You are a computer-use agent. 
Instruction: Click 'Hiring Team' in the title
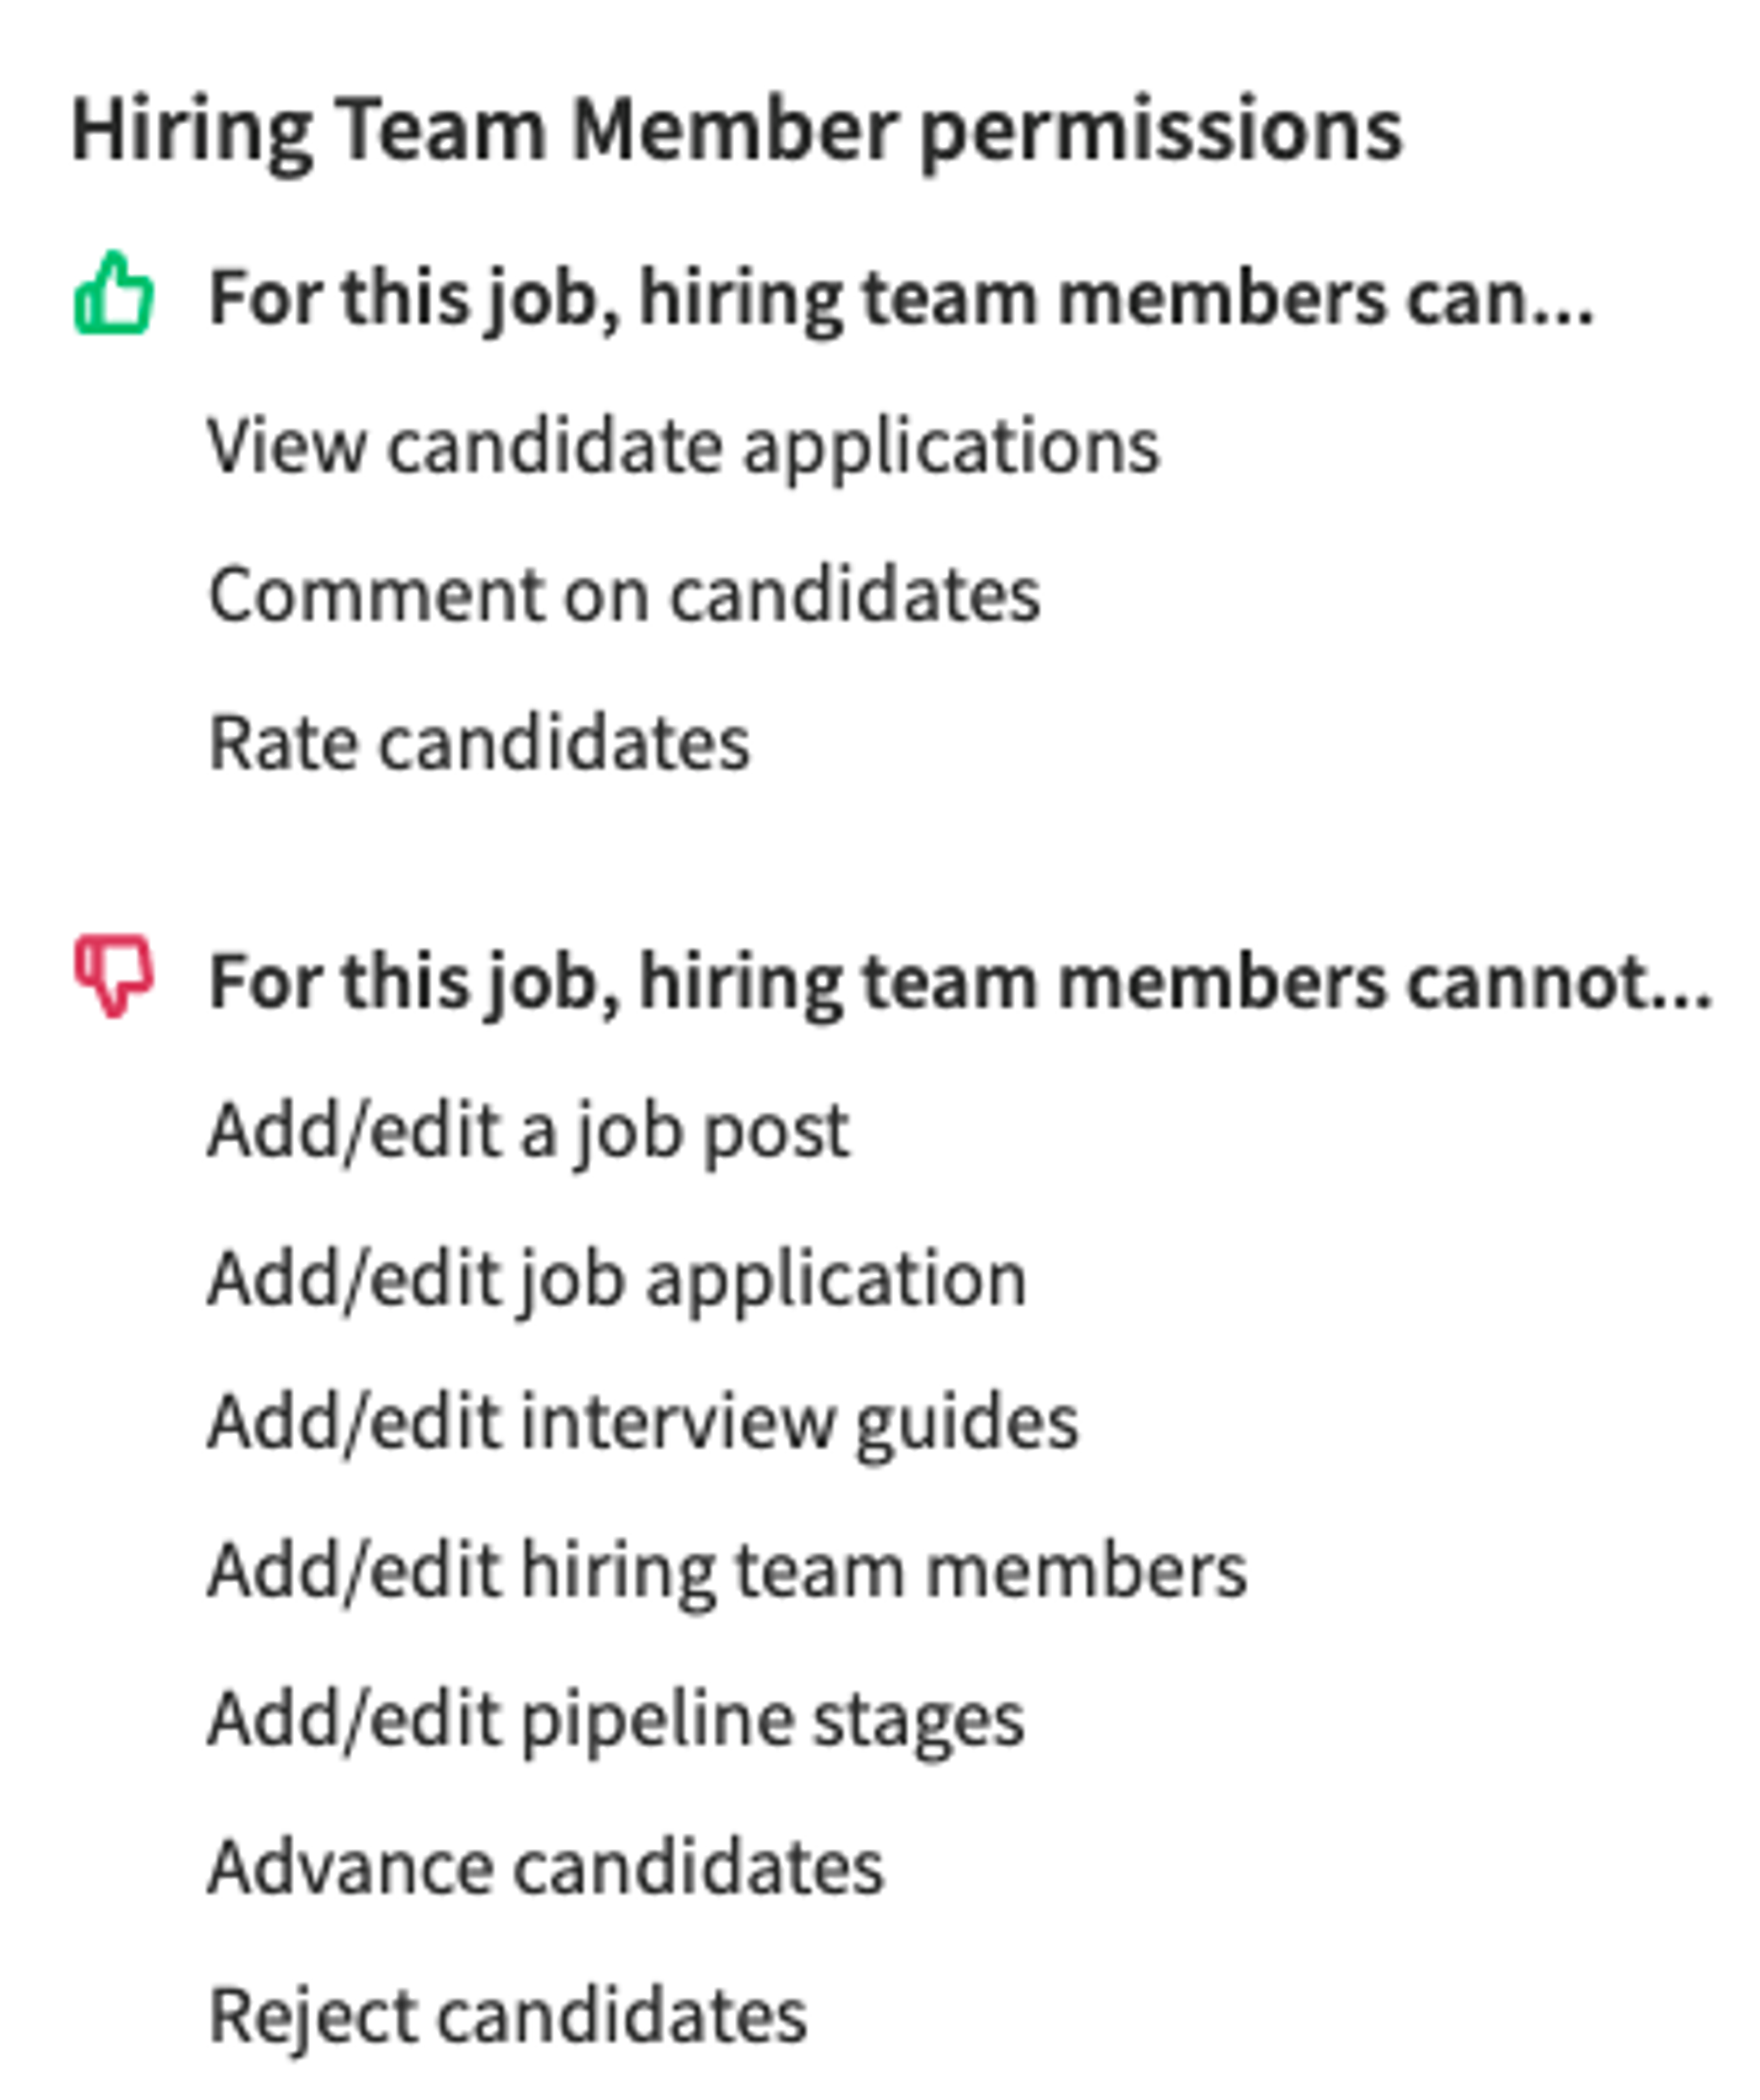(309, 131)
